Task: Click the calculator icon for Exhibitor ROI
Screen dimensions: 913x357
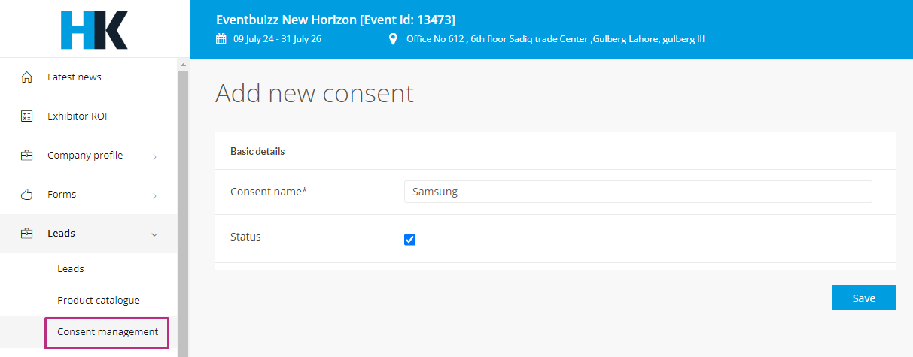Action: pyautogui.click(x=27, y=116)
